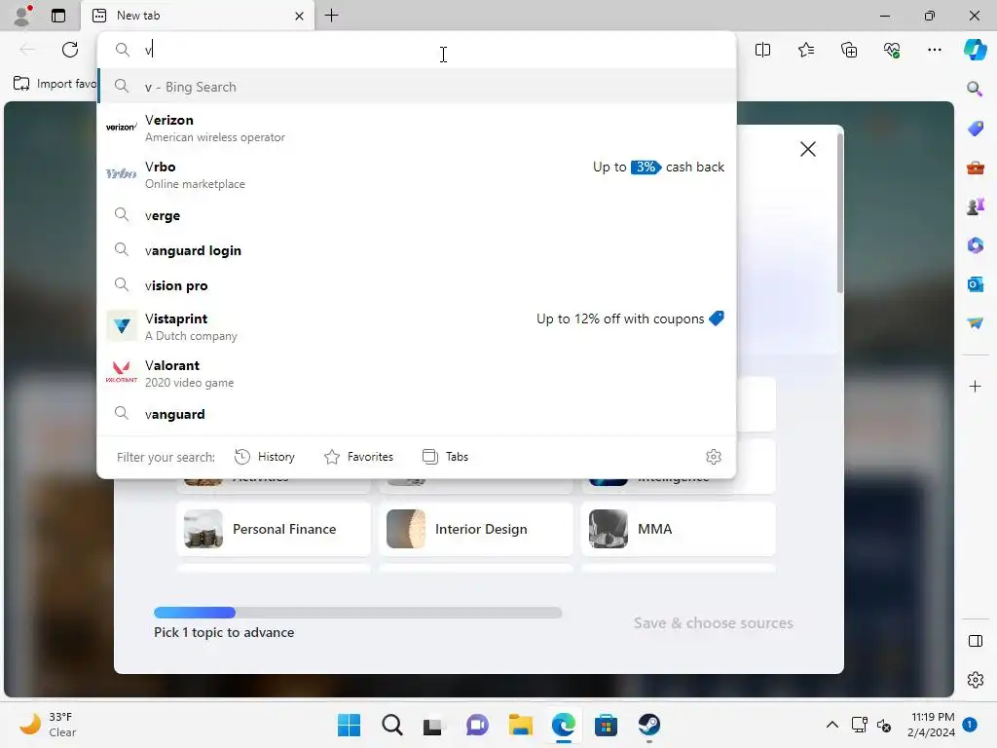Screen dimensions: 997x748
Task: Open the Edge profile icon
Action: tap(22, 16)
